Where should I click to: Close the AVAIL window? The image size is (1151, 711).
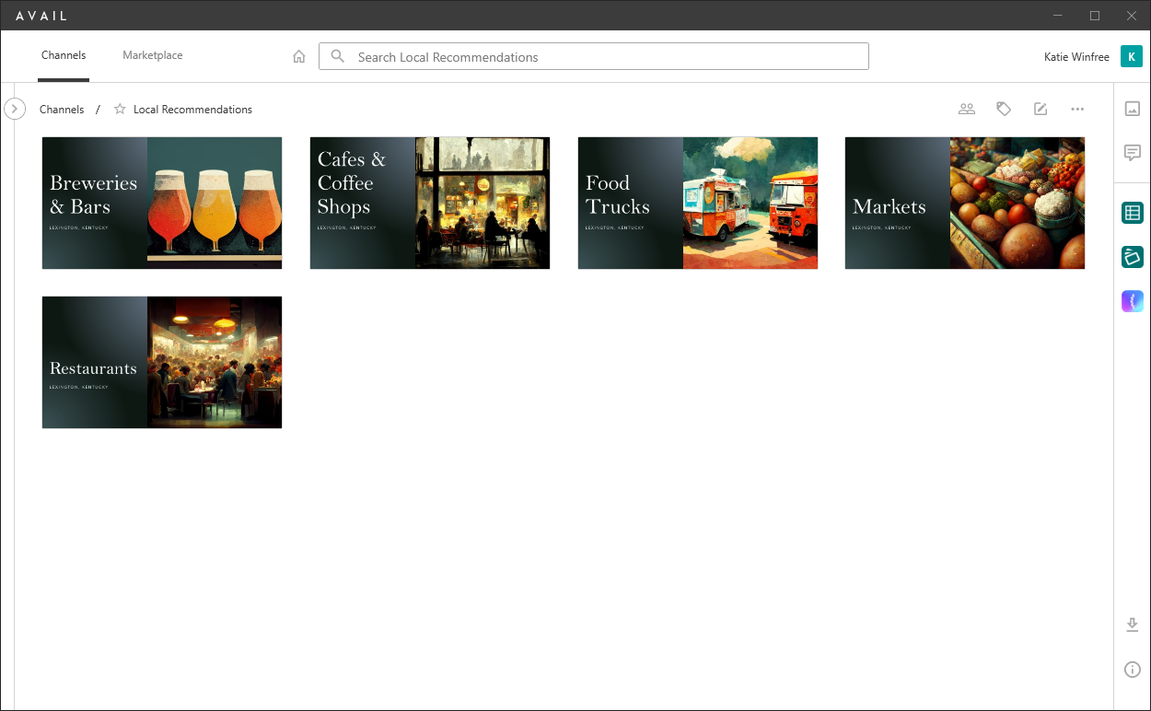pos(1132,16)
